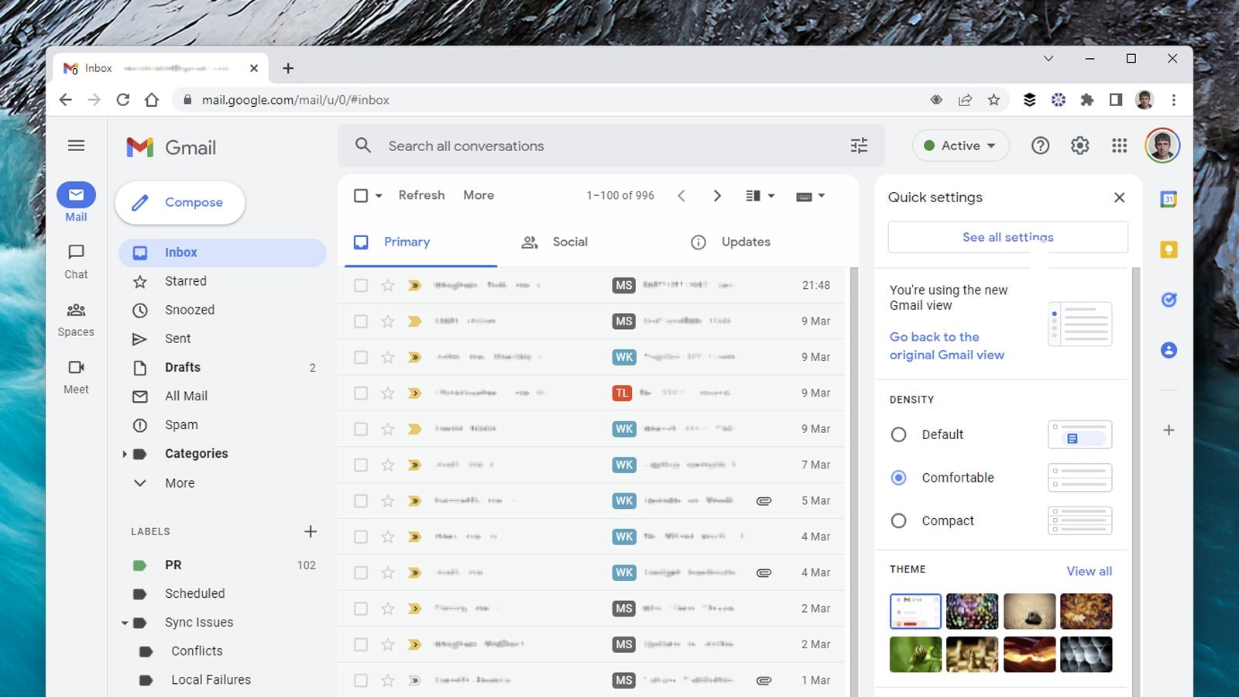The image size is (1239, 697).
Task: Open Gmail settings gear icon
Action: click(1079, 146)
